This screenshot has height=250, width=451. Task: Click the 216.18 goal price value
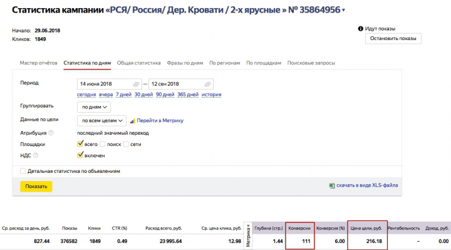[374, 241]
